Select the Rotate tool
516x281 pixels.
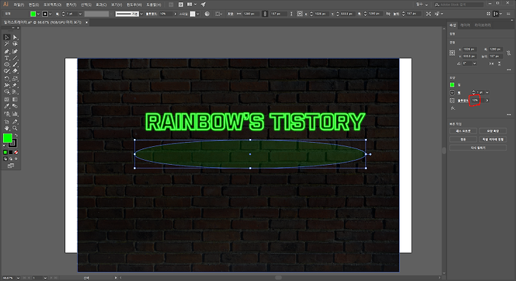pos(6,79)
